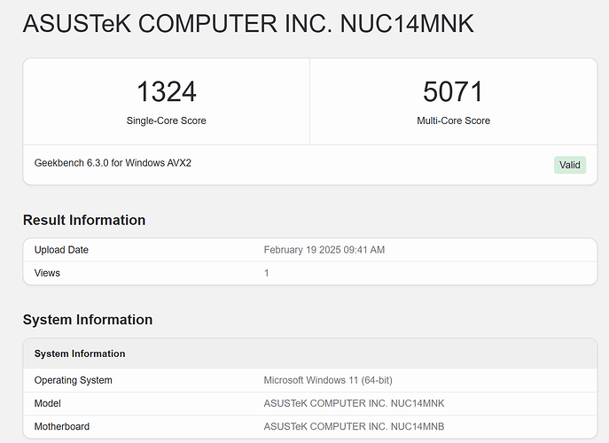Image resolution: width=609 pixels, height=443 pixels.
Task: Click the 1324 single-core score number
Action: (166, 92)
